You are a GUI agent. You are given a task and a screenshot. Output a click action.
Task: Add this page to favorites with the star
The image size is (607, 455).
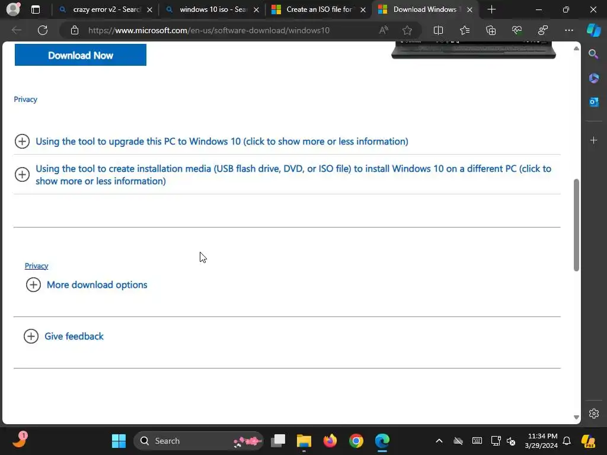pyautogui.click(x=407, y=30)
